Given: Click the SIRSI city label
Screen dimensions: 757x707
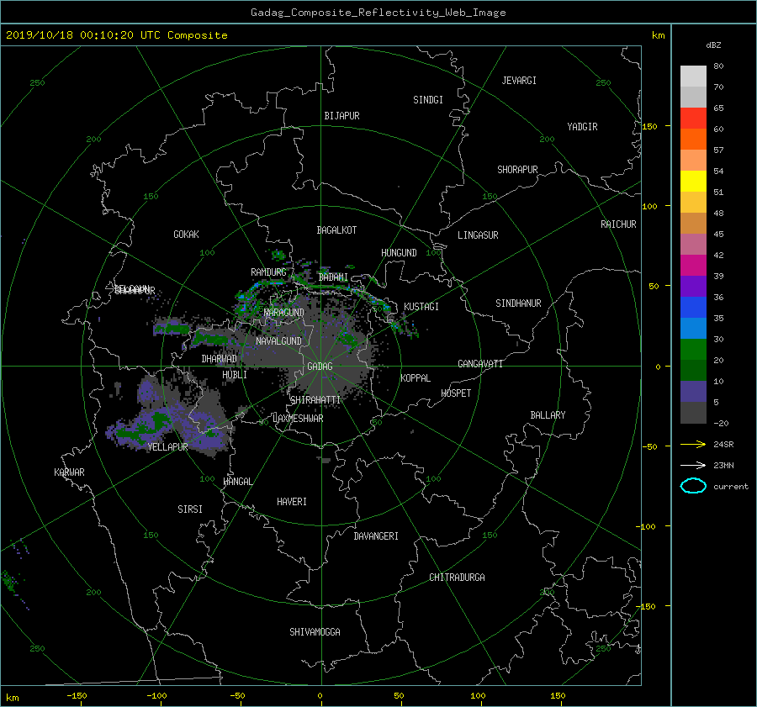Looking at the screenshot, I should pyautogui.click(x=190, y=509).
